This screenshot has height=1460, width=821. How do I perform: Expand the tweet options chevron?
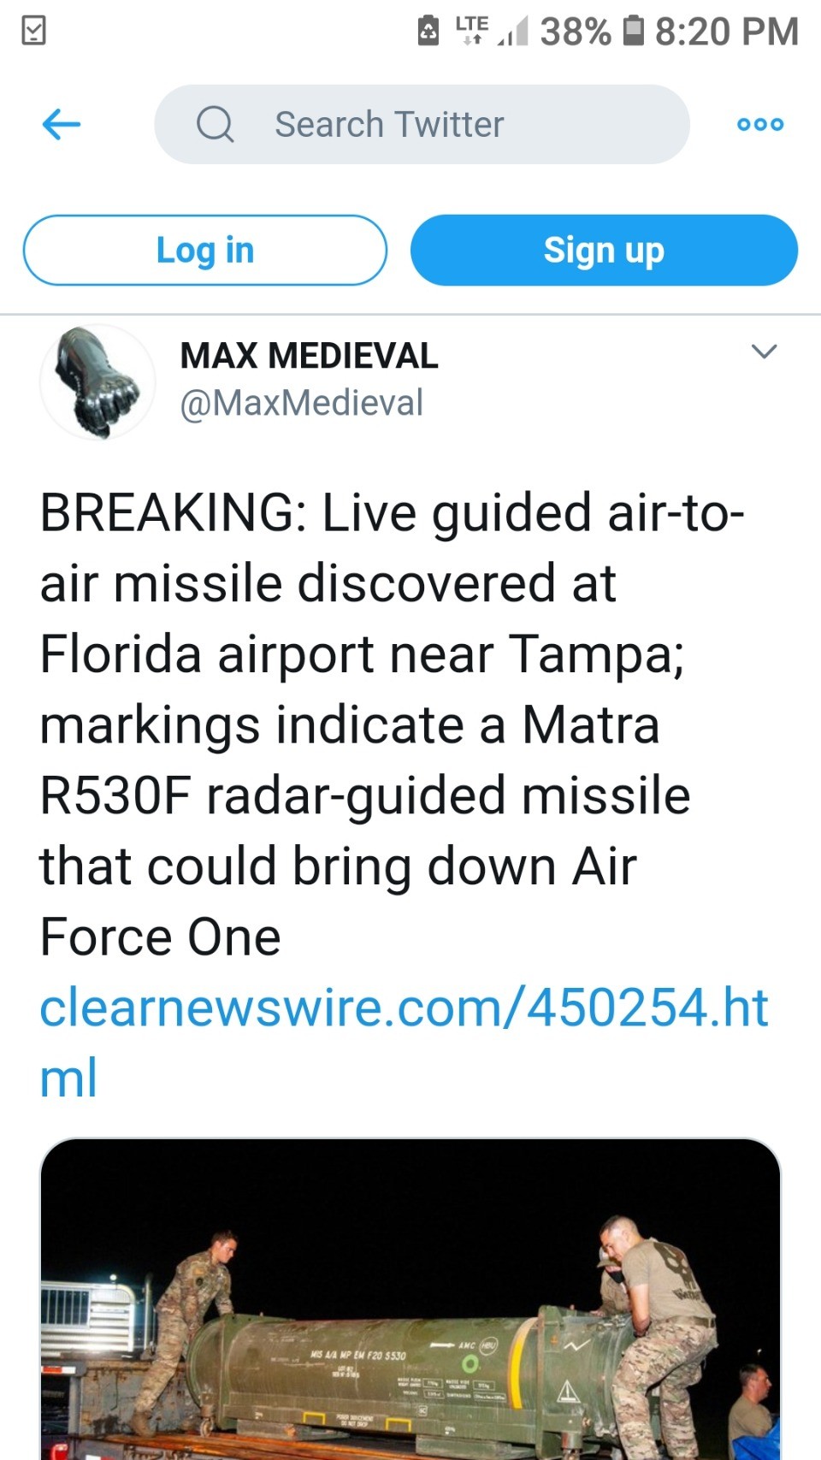(x=763, y=352)
